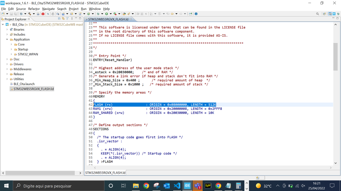This screenshot has width=341, height=191.
Task: Open the Run configurations dropdown arrow
Action: coord(111,14)
